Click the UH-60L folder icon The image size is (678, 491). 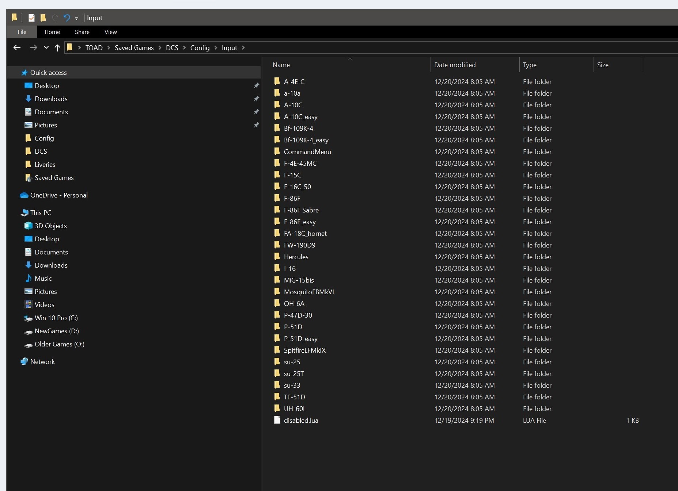click(x=277, y=408)
